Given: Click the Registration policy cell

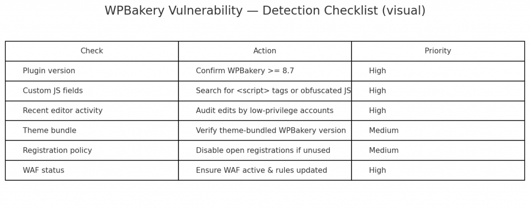Looking at the screenshot, I should point(57,151).
